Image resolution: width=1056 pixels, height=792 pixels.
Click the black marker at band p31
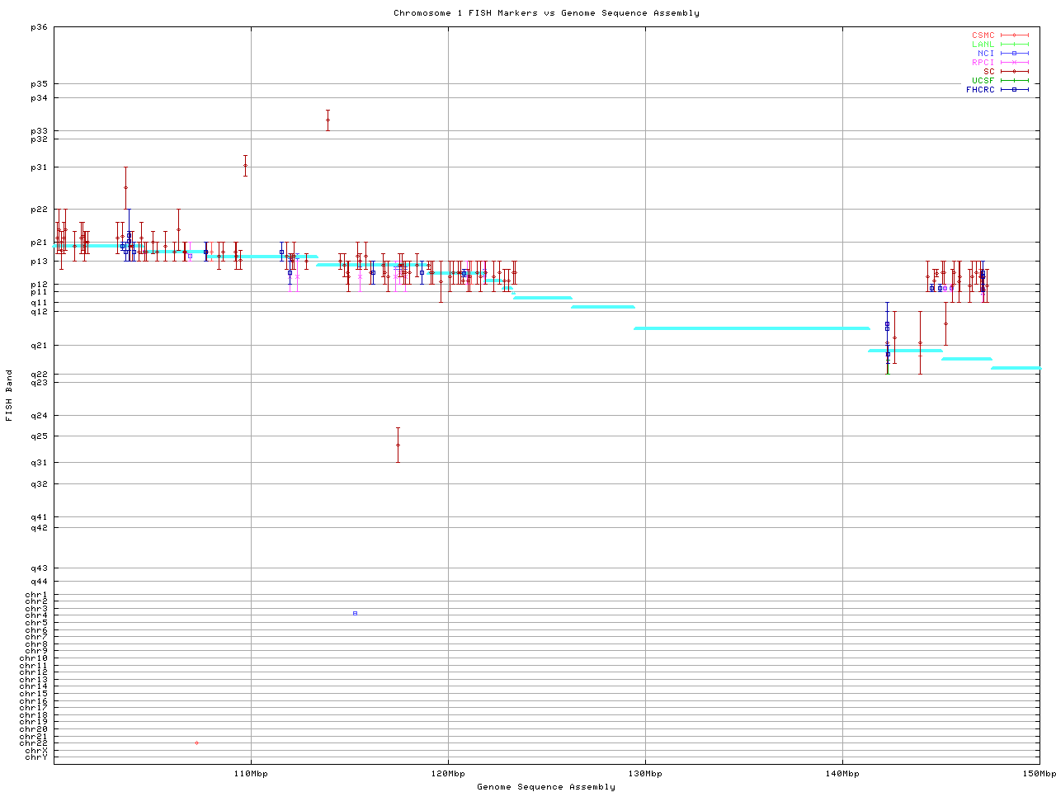click(245, 166)
